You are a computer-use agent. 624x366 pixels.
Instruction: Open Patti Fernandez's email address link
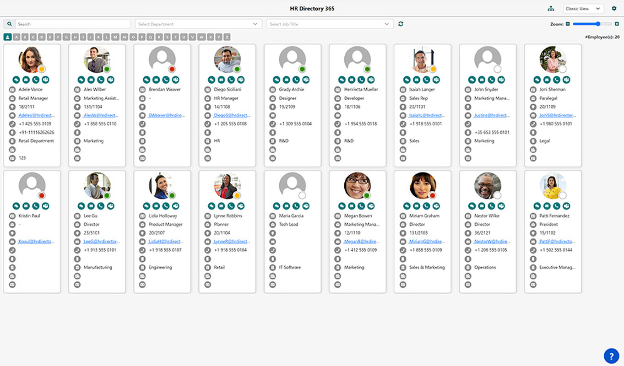click(x=557, y=242)
